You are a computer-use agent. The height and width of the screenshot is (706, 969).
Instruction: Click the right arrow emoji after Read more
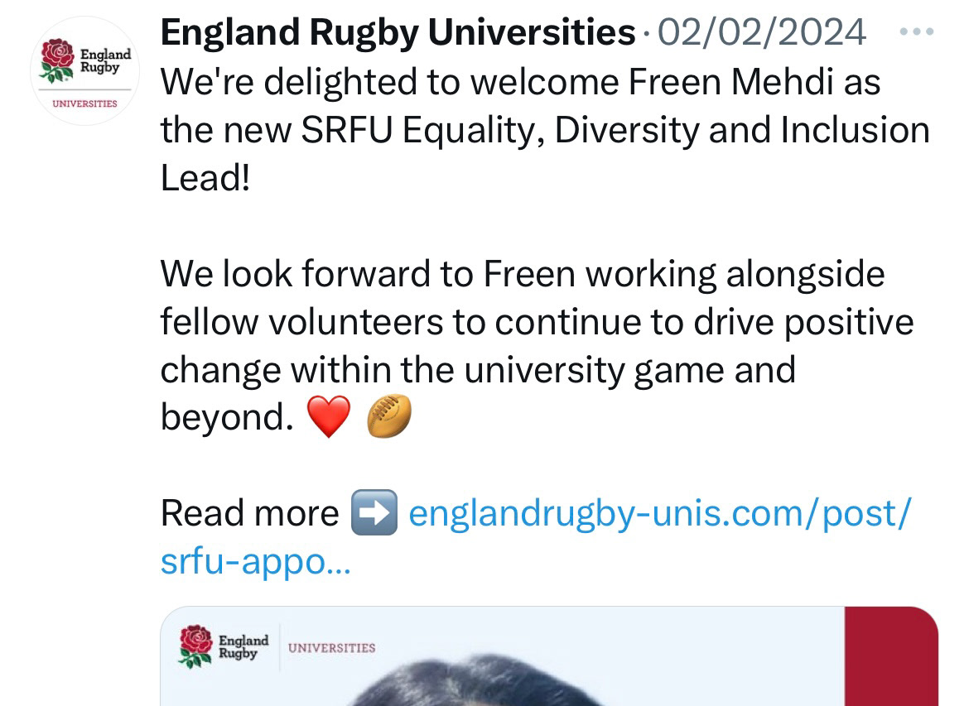pyautogui.click(x=374, y=513)
